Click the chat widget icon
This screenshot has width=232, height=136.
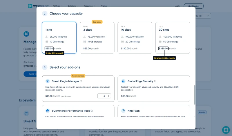[x=226, y=130]
